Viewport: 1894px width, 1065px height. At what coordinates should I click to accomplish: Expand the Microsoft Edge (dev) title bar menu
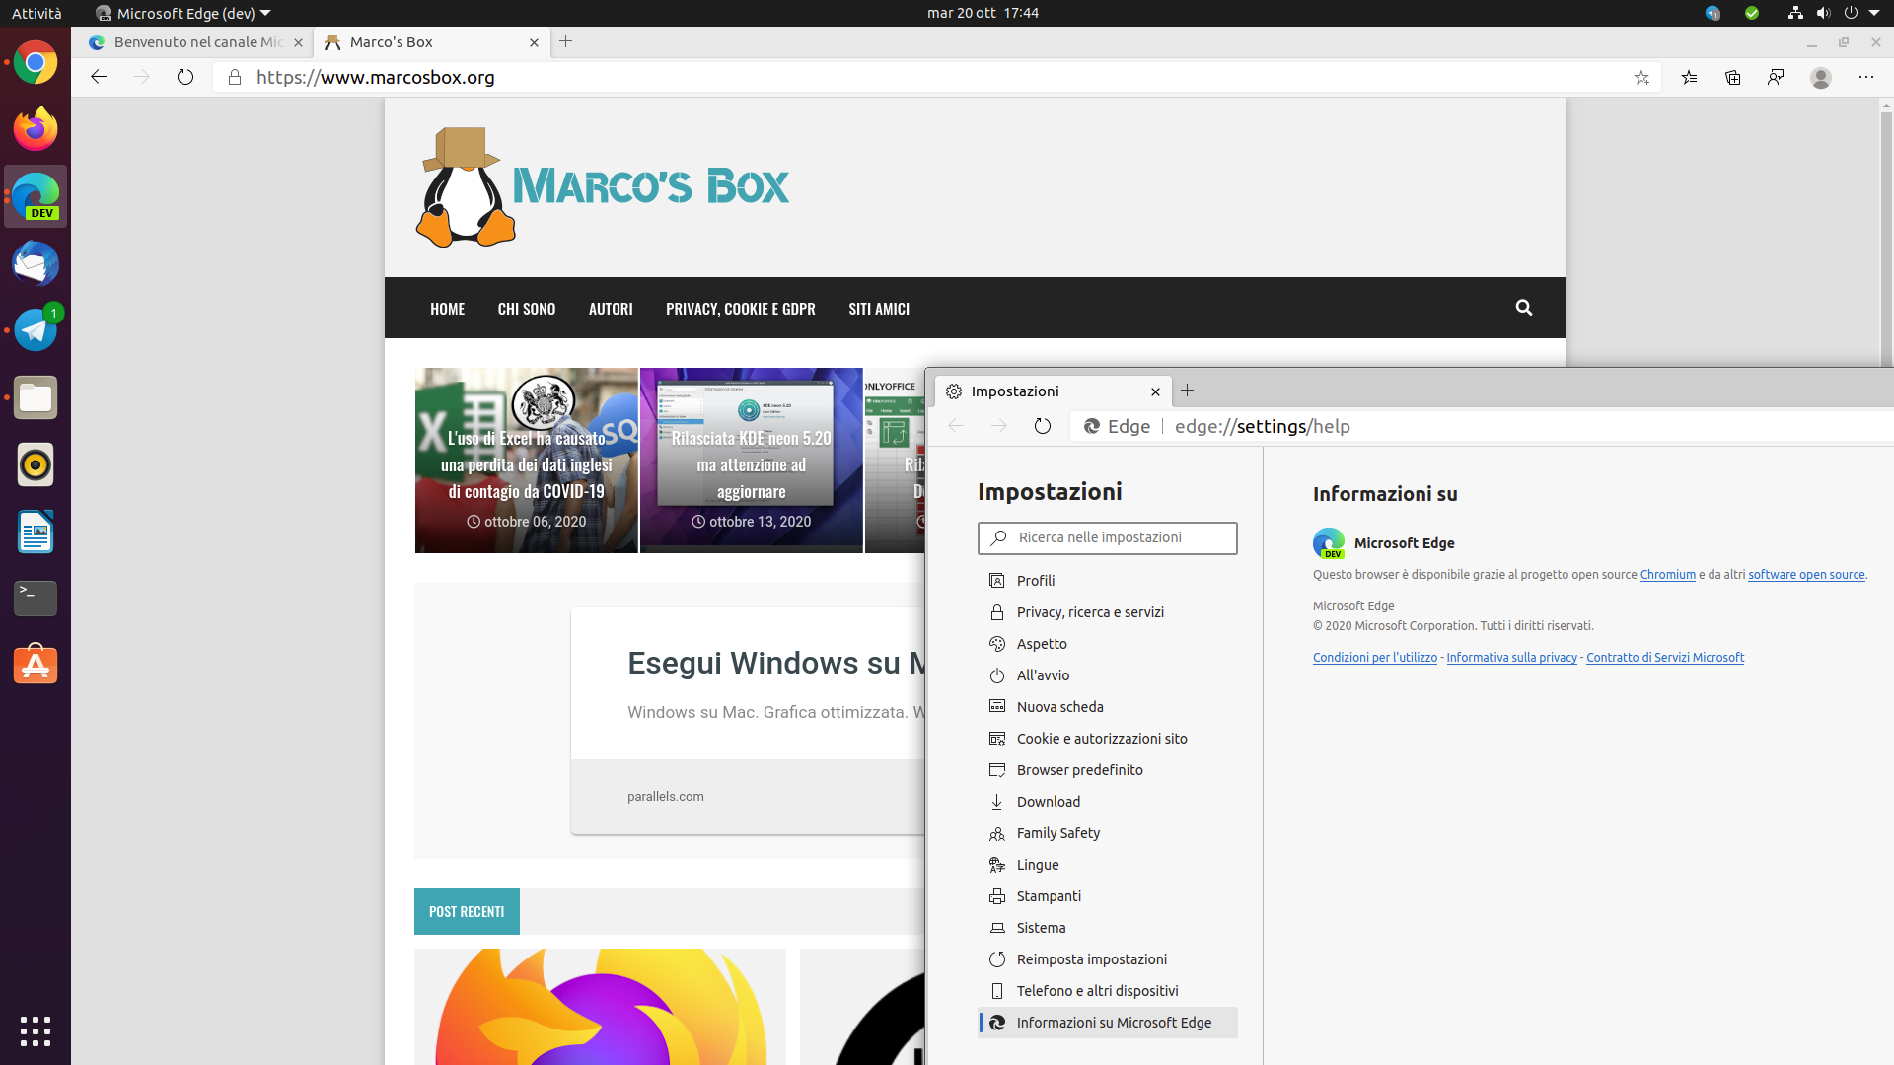pyautogui.click(x=182, y=13)
